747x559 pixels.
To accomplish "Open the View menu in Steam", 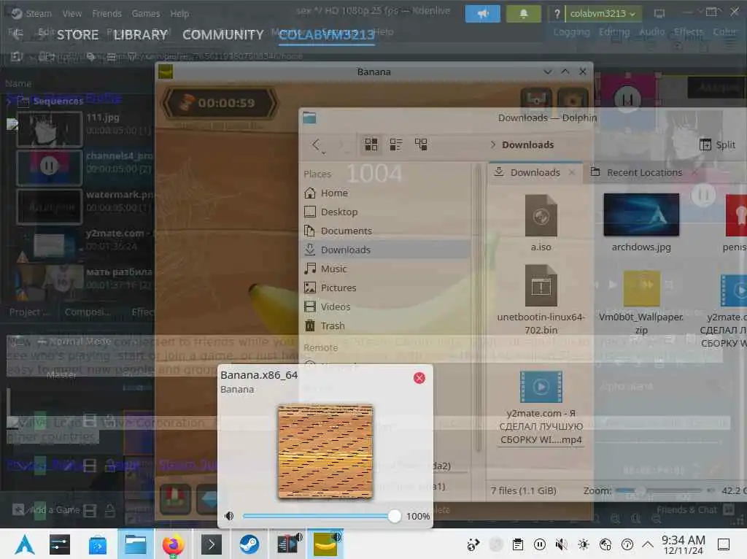I will 72,13.
